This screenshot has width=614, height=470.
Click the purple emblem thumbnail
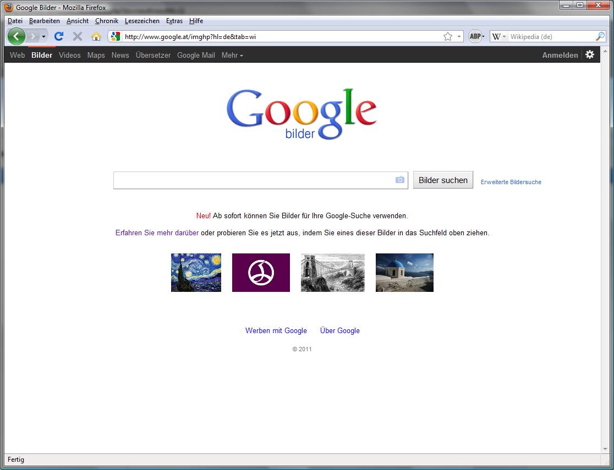[x=261, y=272]
